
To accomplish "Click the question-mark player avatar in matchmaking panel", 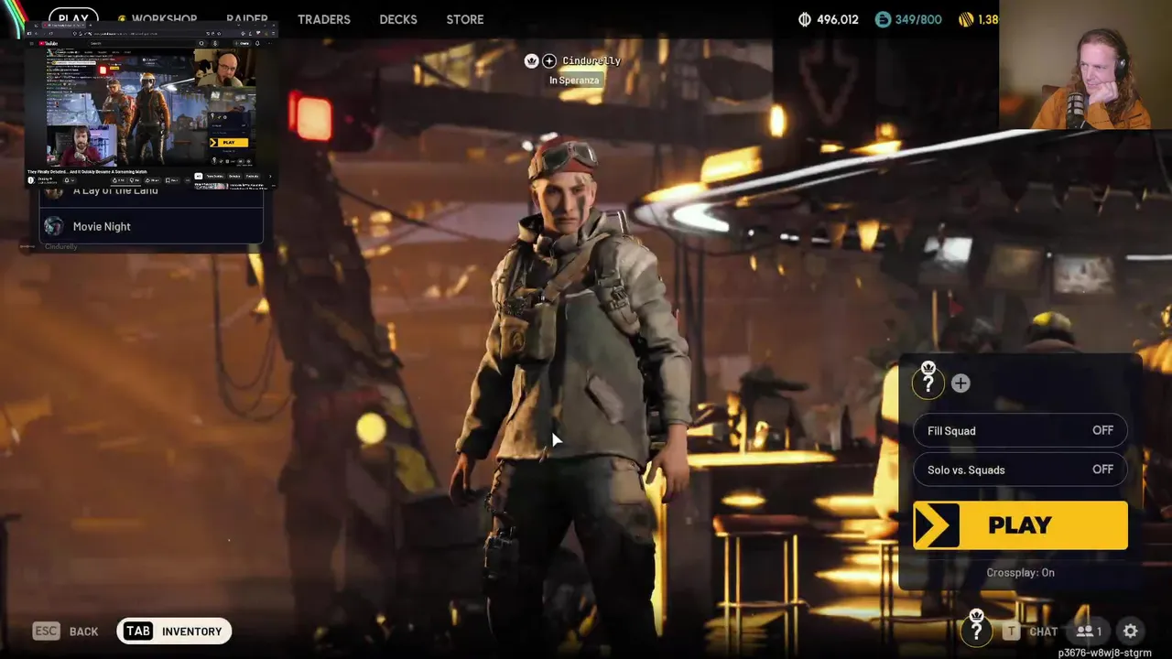I will pos(928,381).
